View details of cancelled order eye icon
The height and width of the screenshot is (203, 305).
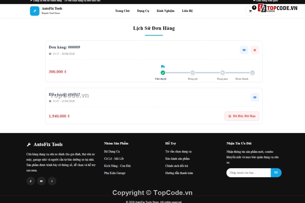(x=255, y=97)
